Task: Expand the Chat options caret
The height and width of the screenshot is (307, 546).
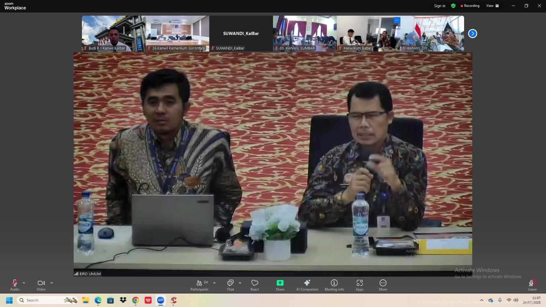Action: pyautogui.click(x=240, y=283)
